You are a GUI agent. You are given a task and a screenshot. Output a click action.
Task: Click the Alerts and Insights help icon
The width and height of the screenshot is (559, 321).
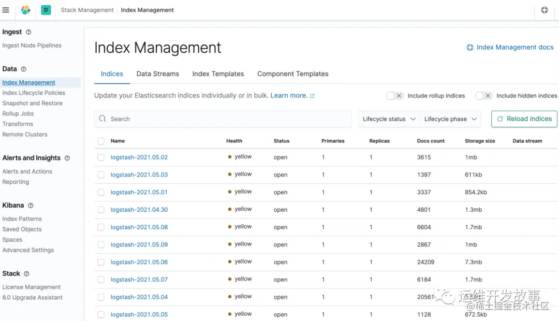coord(67,158)
